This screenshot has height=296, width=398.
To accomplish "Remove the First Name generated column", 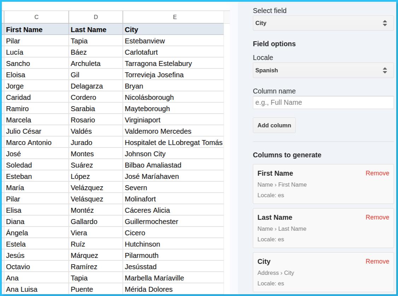I will point(377,173).
